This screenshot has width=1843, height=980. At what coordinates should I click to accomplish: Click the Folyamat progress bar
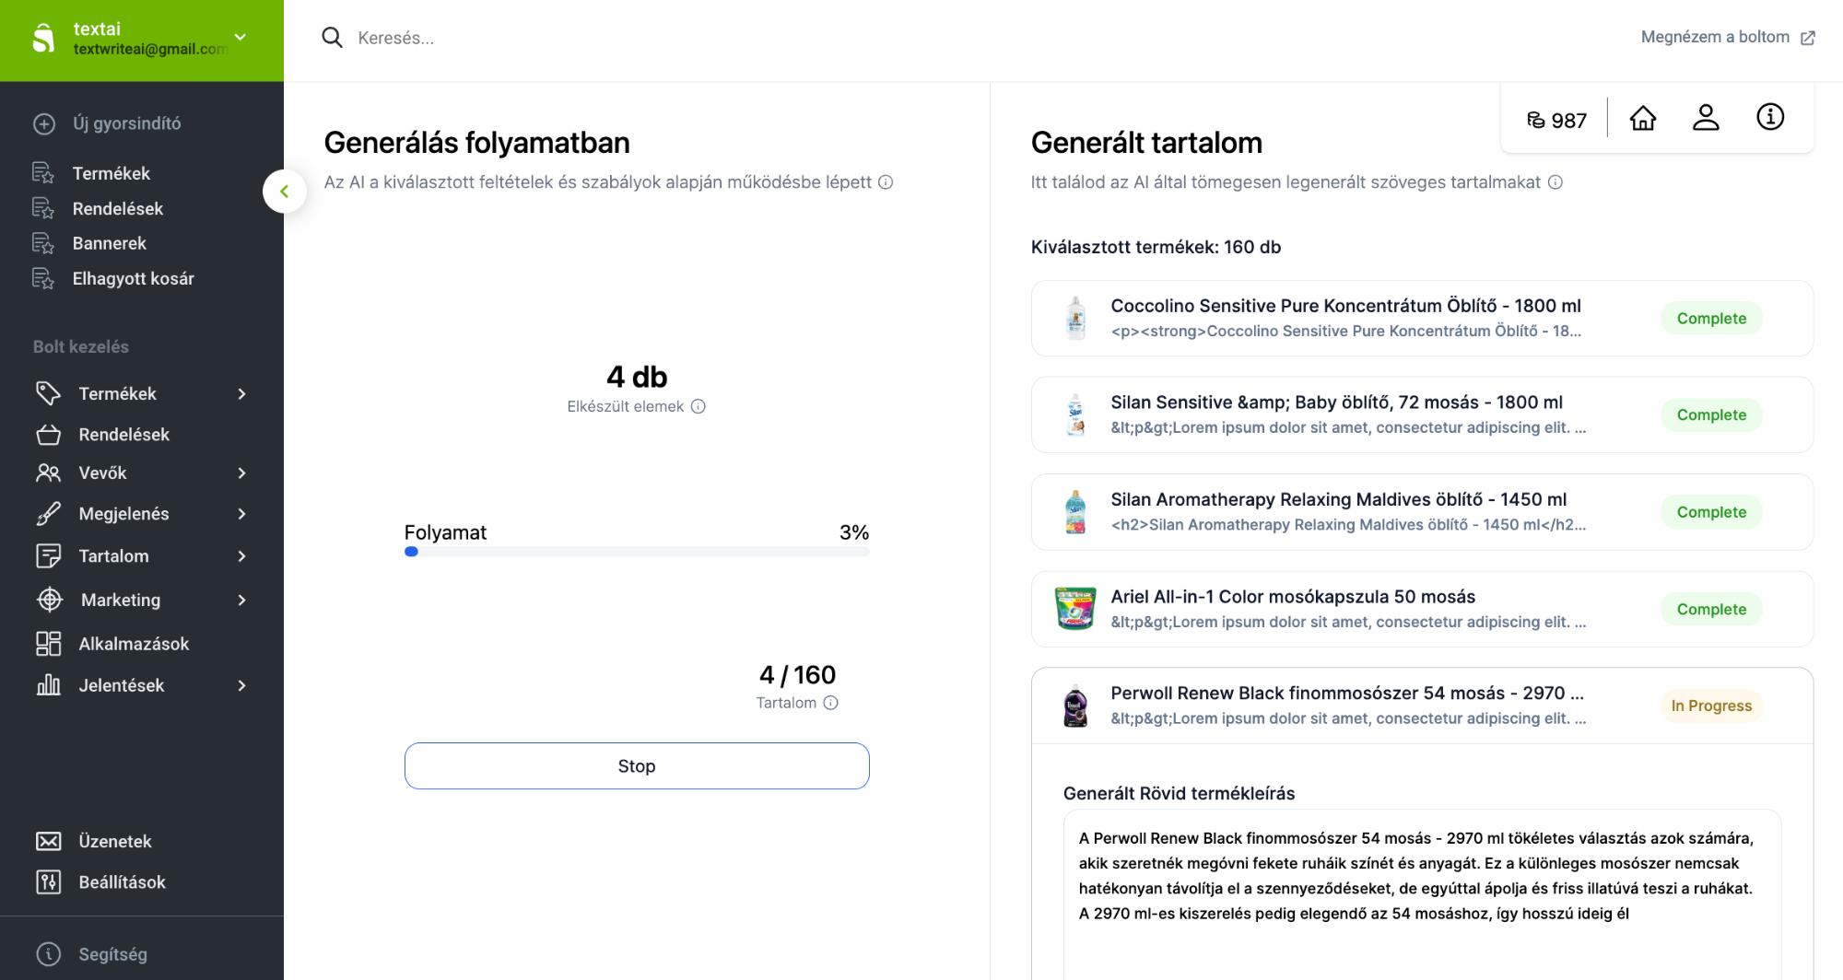point(637,552)
